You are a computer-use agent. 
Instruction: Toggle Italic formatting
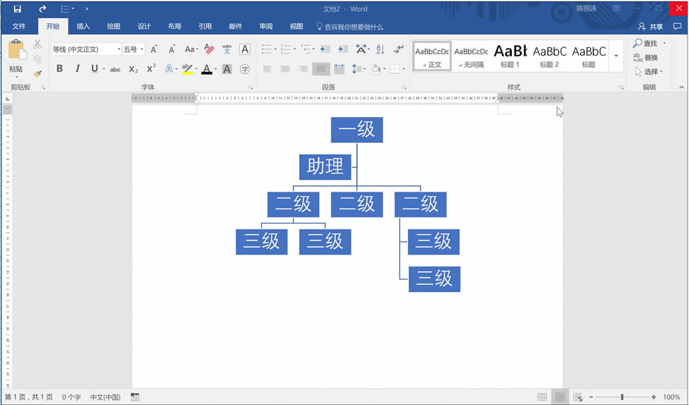point(77,69)
